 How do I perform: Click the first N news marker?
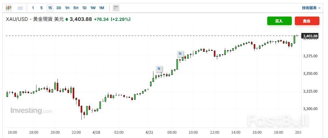pos(159,68)
